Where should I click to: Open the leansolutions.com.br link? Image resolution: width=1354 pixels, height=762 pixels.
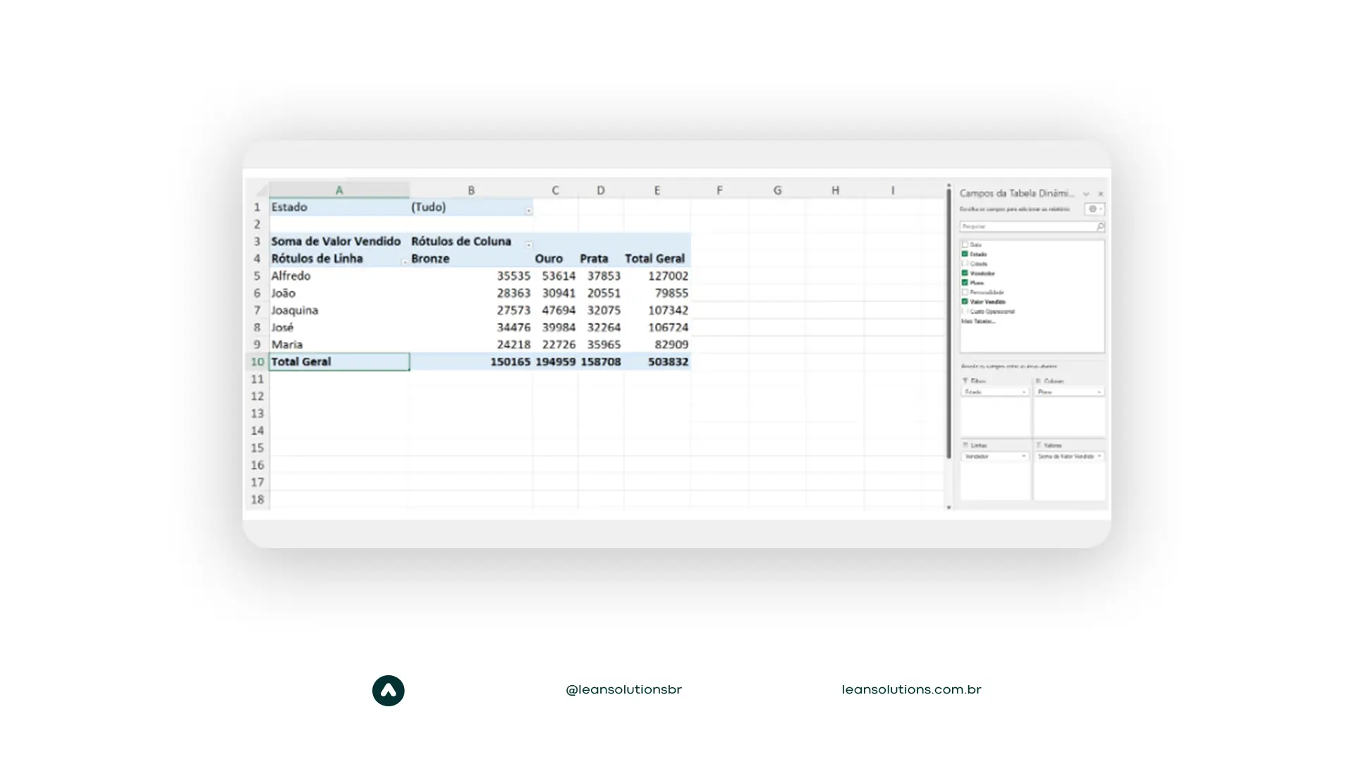click(911, 690)
